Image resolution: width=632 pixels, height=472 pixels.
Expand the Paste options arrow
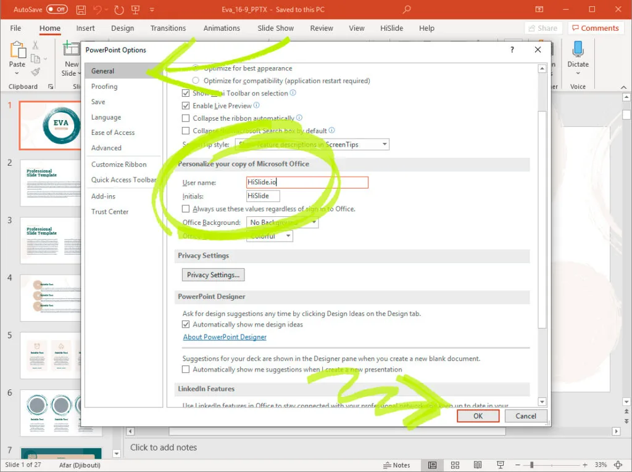pos(17,73)
